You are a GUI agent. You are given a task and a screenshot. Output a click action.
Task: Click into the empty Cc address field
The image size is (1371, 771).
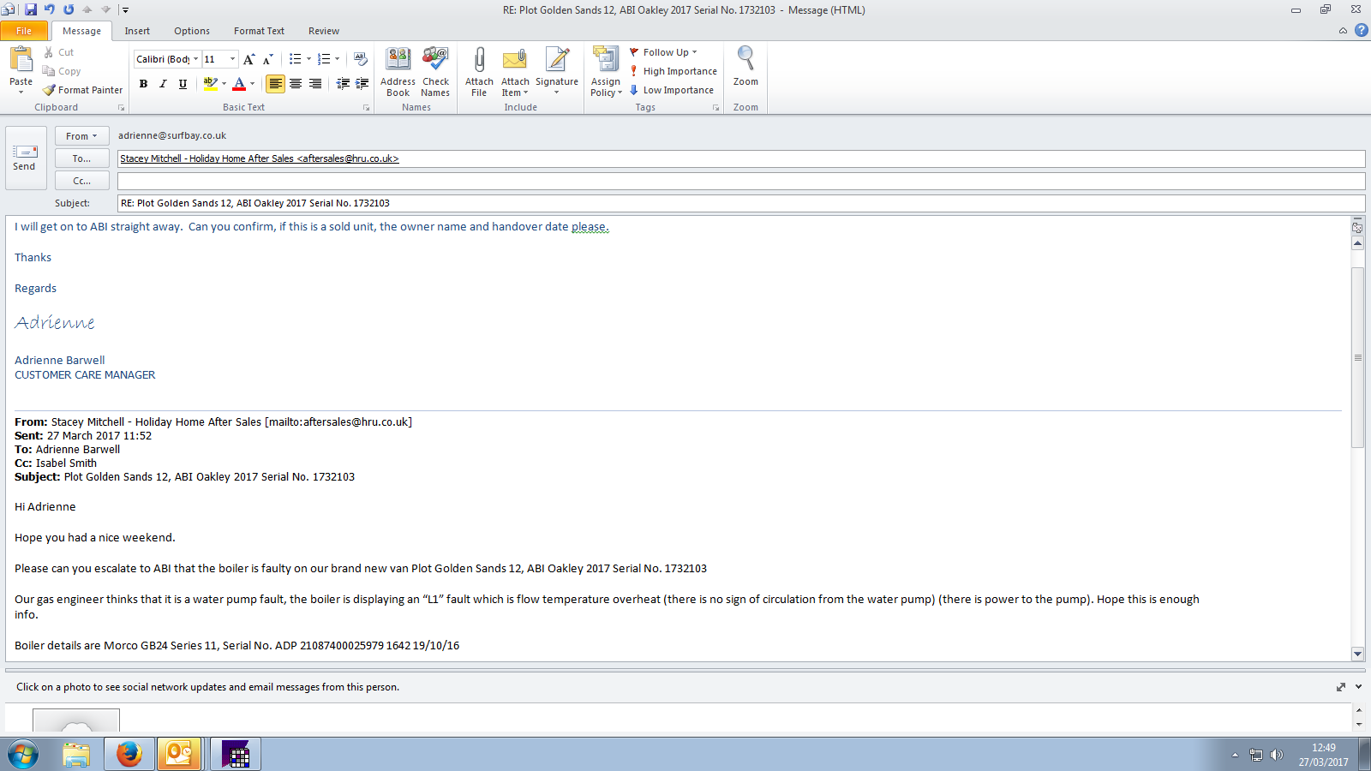pos(741,181)
